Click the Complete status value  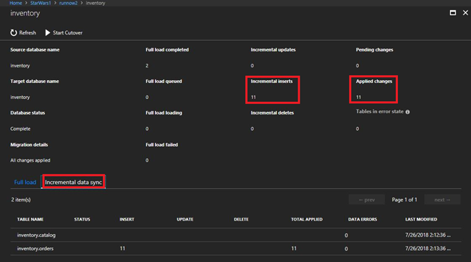click(20, 129)
